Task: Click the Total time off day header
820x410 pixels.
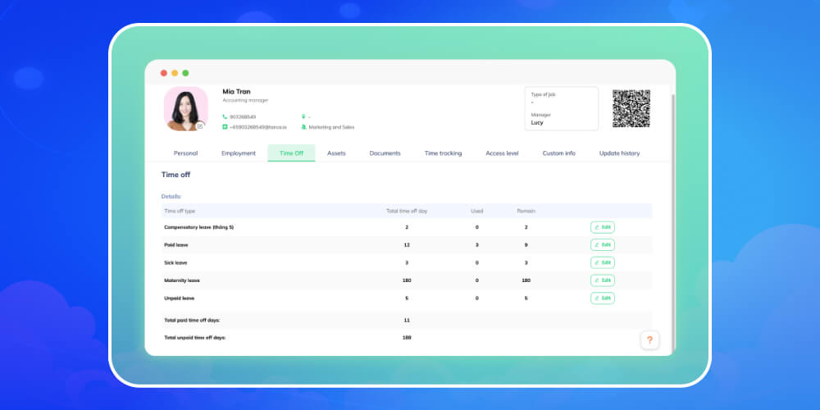Action: click(x=407, y=211)
